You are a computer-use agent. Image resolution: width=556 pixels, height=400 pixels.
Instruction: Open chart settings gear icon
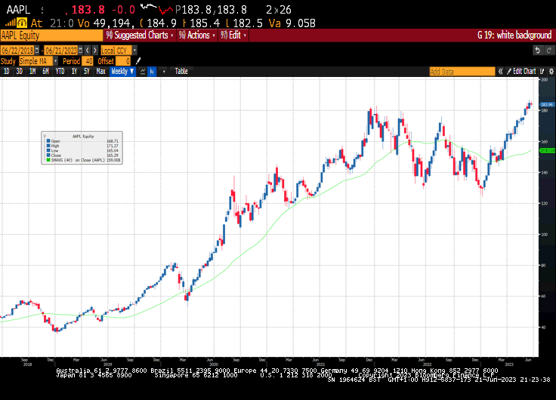551,71
